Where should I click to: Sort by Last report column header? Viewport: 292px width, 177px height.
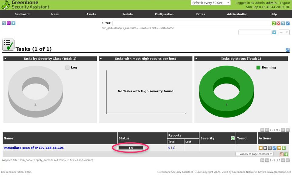[x=188, y=141]
